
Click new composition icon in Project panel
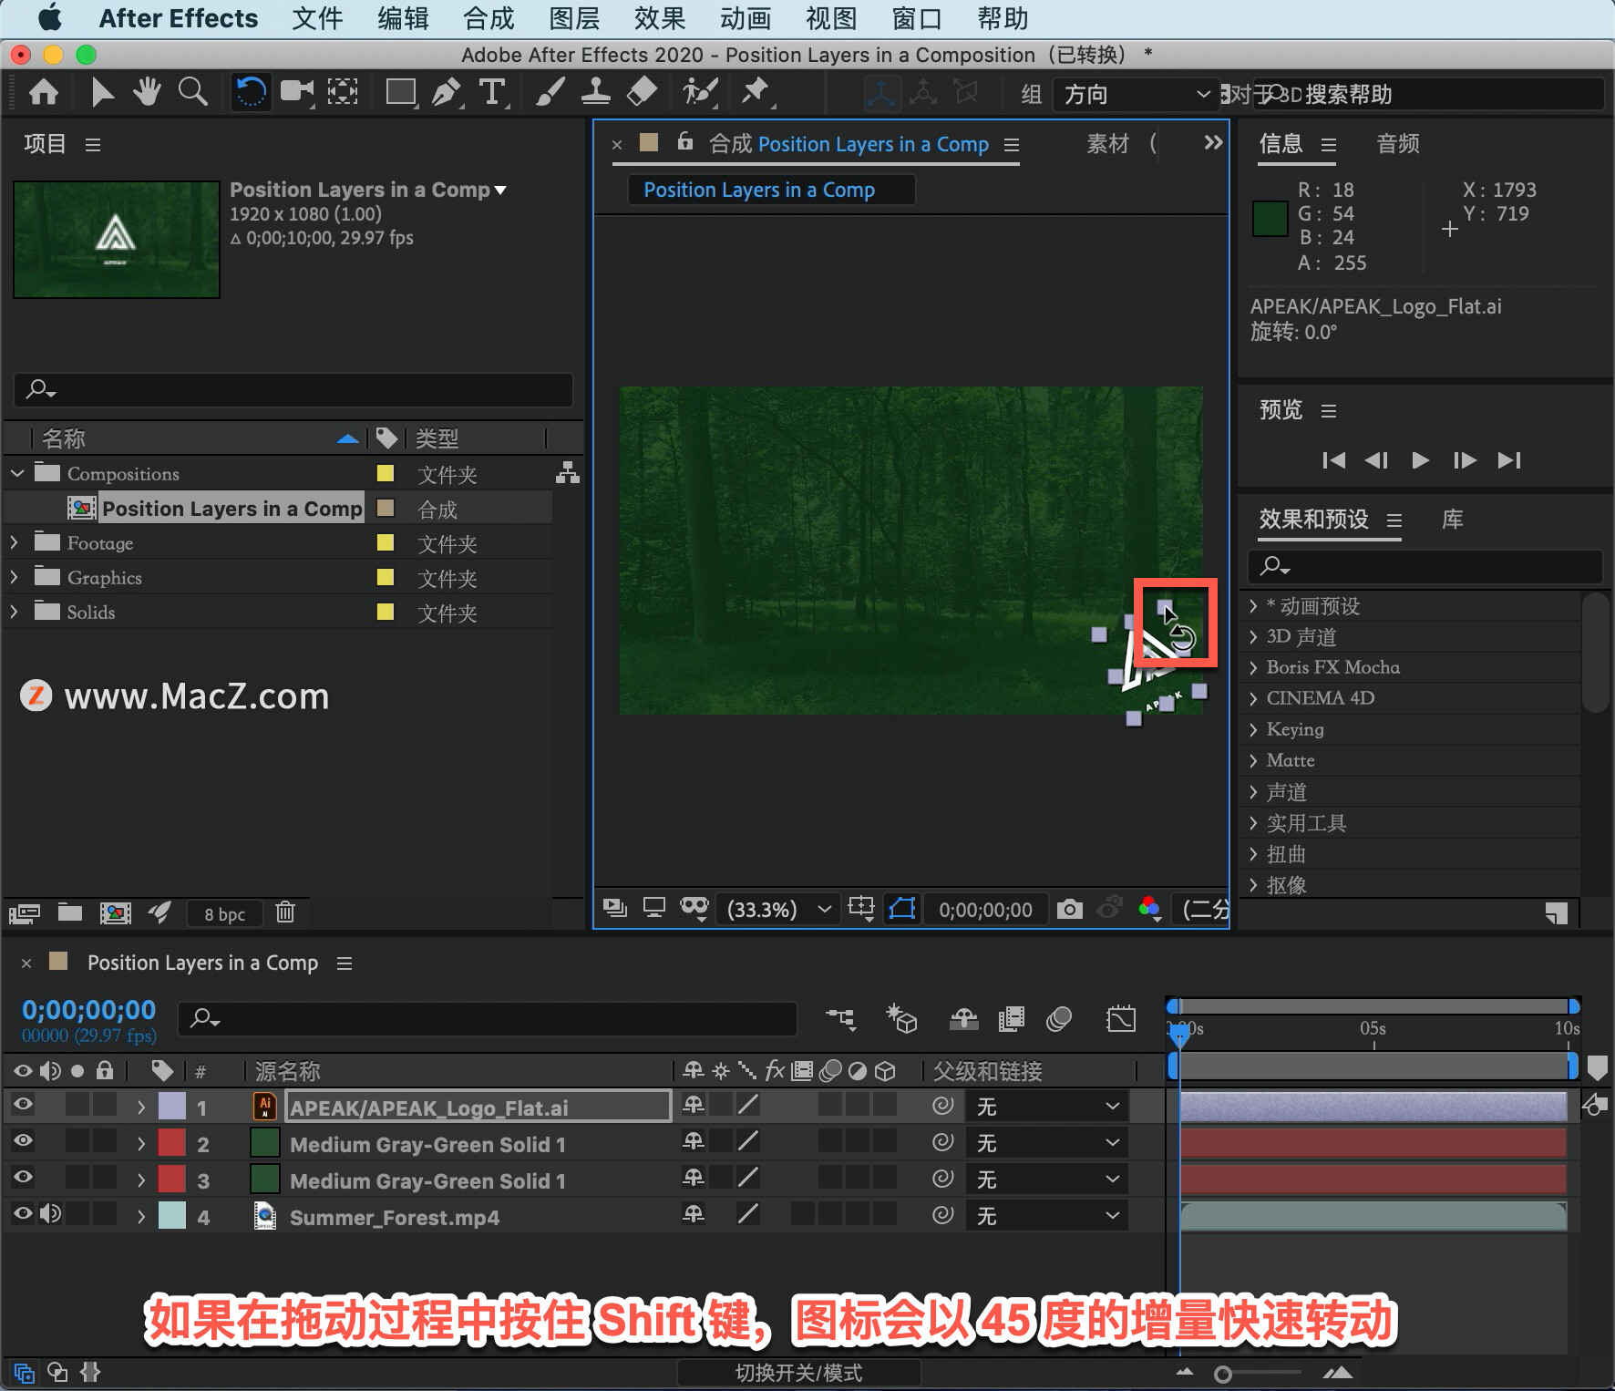[x=115, y=912]
